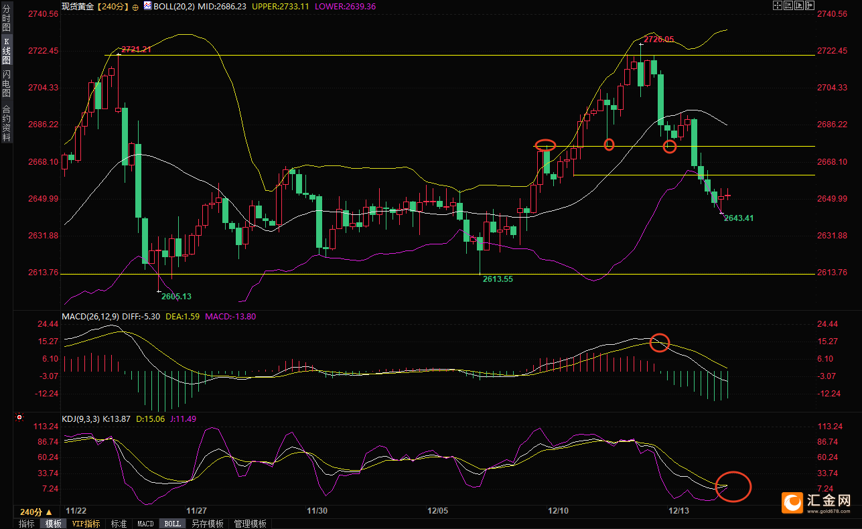
Task: Click the 现货黄金【240分】 chart title
Action: point(95,6)
